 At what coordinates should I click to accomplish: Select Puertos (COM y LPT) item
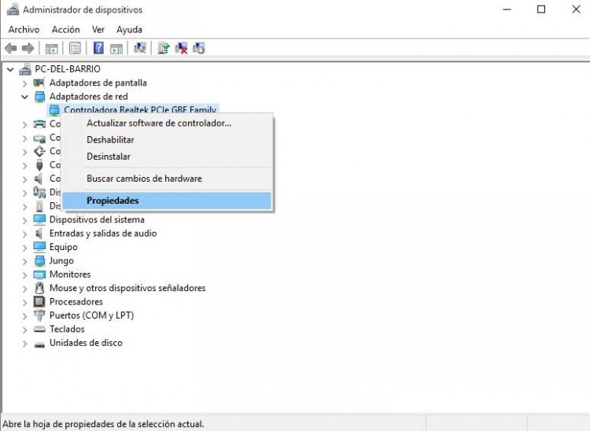coord(91,315)
